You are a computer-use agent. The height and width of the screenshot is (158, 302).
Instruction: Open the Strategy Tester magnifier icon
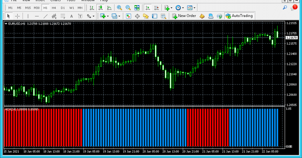coord(163,16)
